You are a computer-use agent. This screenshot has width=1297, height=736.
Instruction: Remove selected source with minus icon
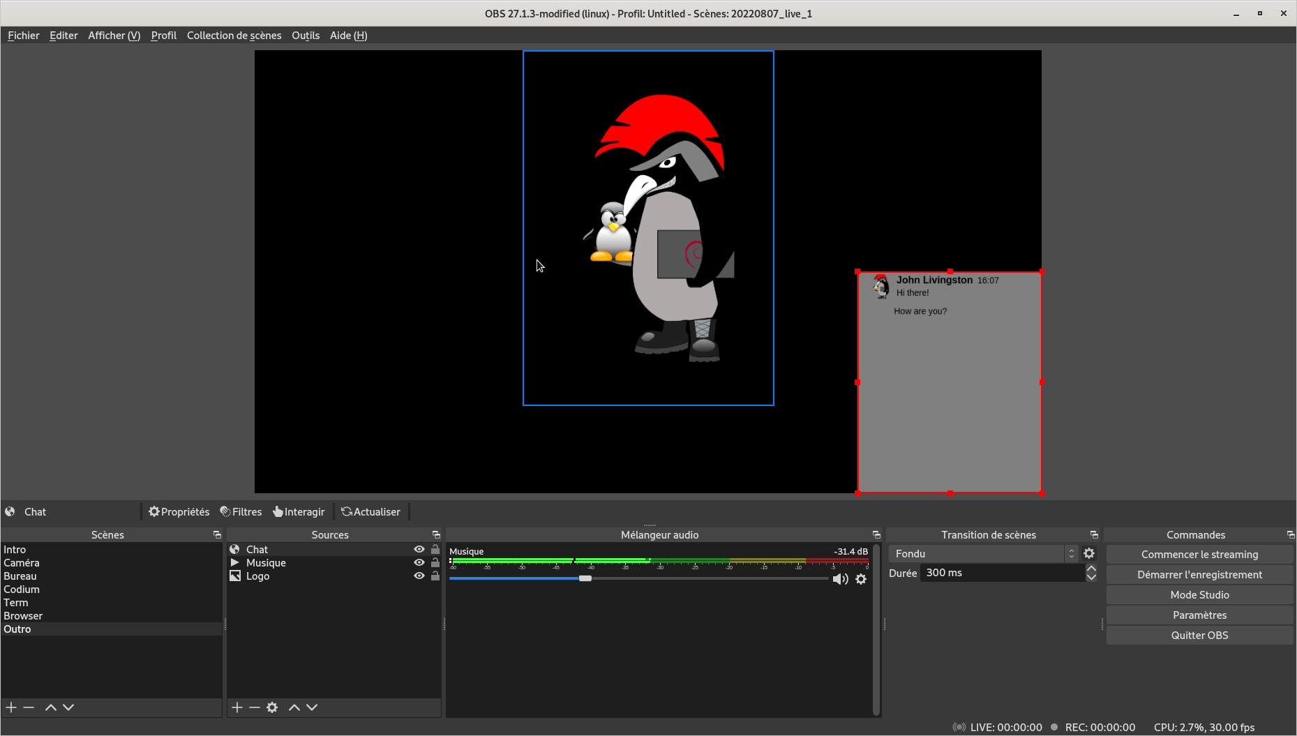pyautogui.click(x=255, y=707)
